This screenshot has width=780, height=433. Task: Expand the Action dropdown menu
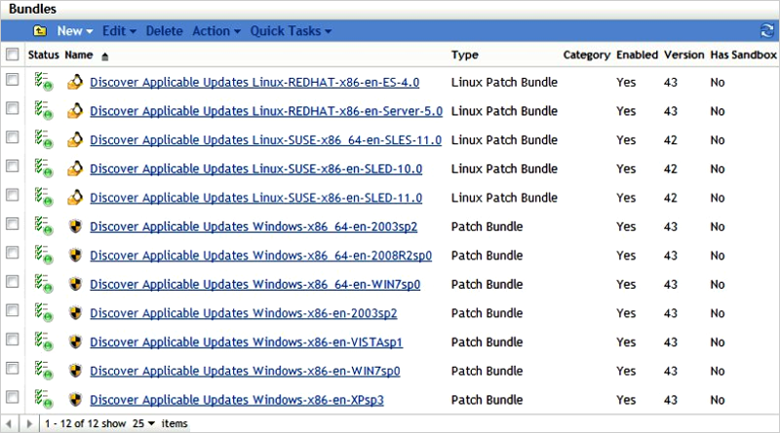click(216, 31)
